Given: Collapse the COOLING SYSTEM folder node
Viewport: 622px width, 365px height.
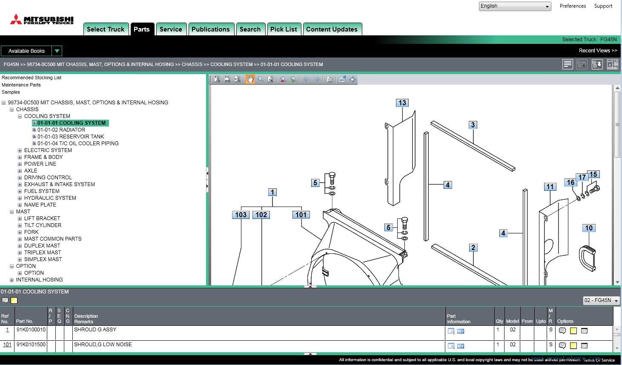Looking at the screenshot, I should [20, 116].
